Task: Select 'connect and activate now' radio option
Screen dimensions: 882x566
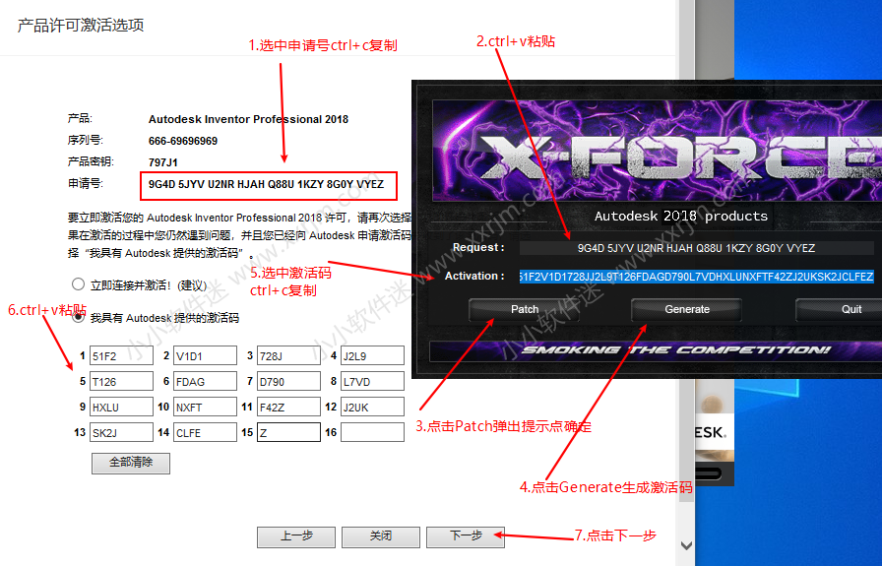Action: pyautogui.click(x=79, y=284)
